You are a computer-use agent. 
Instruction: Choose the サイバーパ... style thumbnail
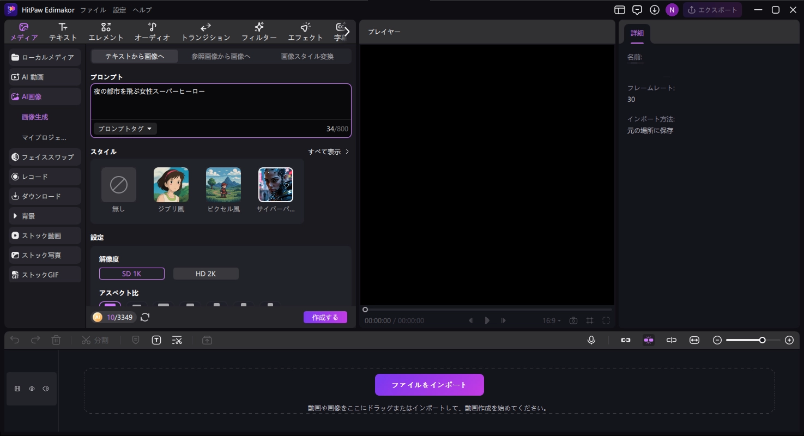[276, 190]
